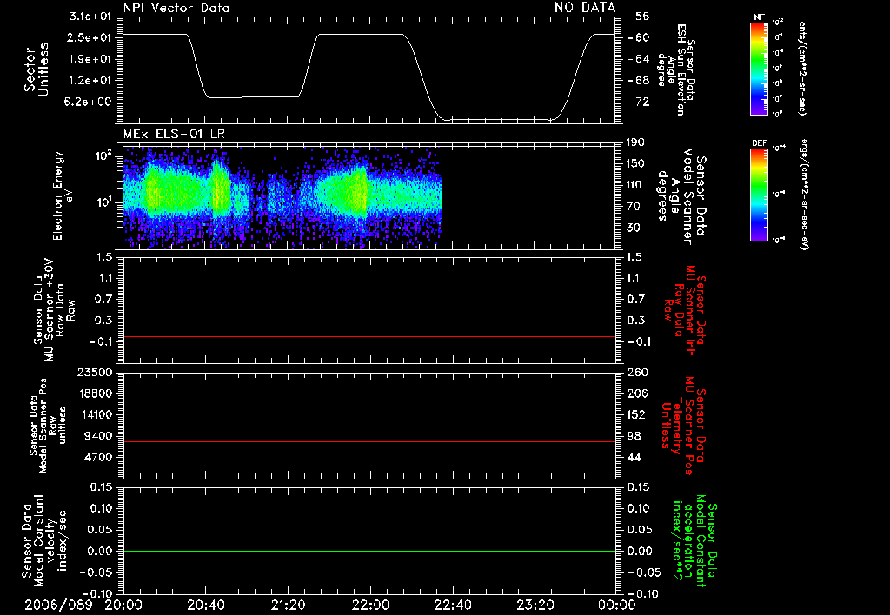The image size is (890, 615).
Task: Click the 1.9e+01 sector tick label
Action: pos(90,59)
